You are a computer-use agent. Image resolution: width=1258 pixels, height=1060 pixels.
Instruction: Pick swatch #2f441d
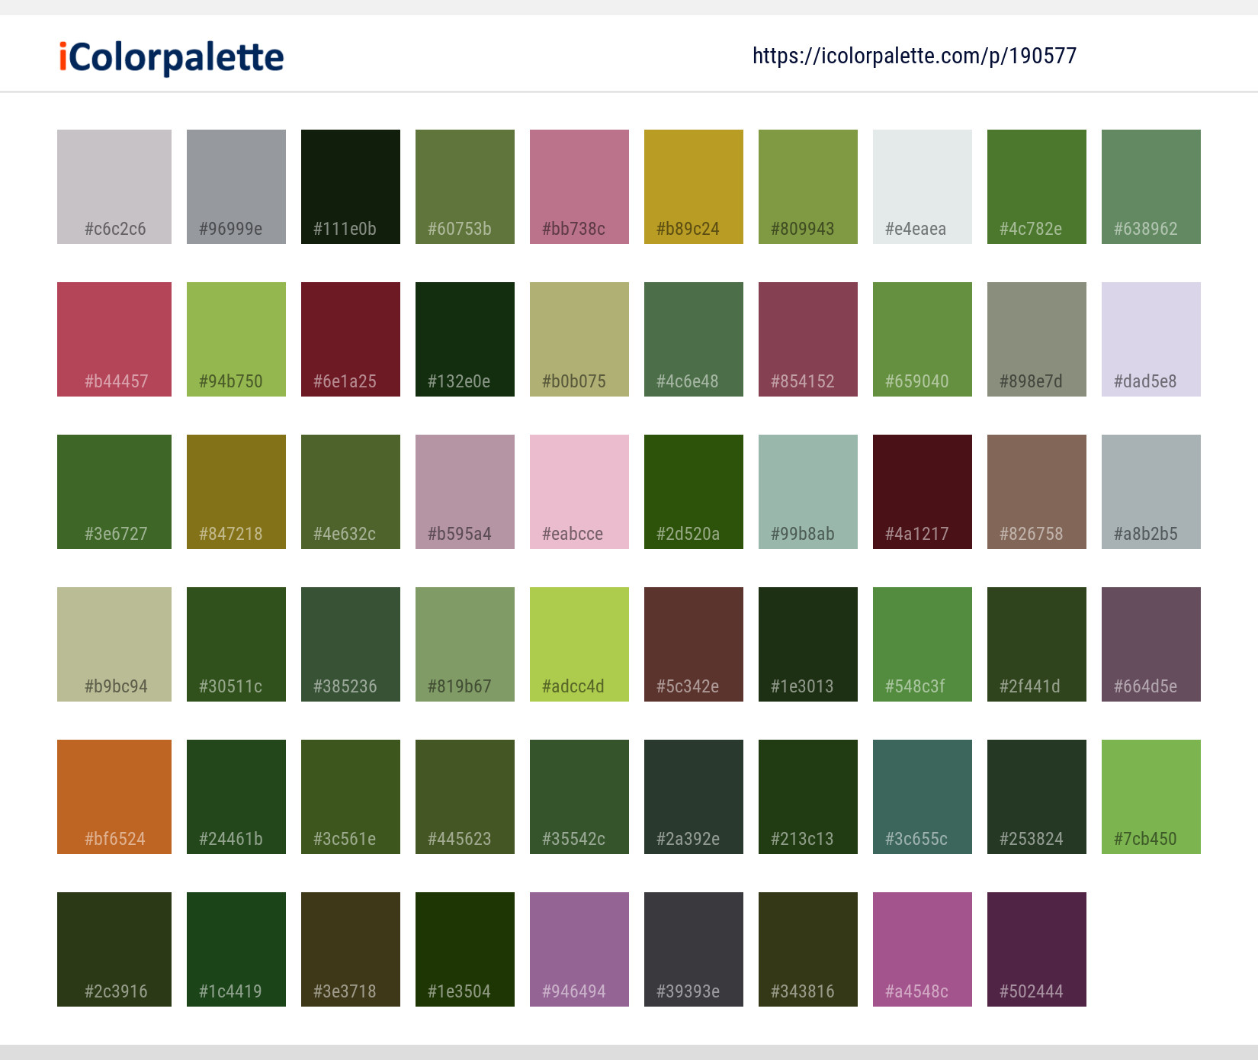click(x=1037, y=644)
